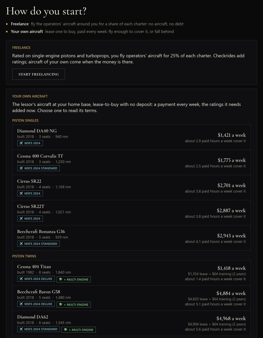Click the $1,421 a week price for DA40 NG
This screenshot has height=338, width=263.
click(x=232, y=135)
